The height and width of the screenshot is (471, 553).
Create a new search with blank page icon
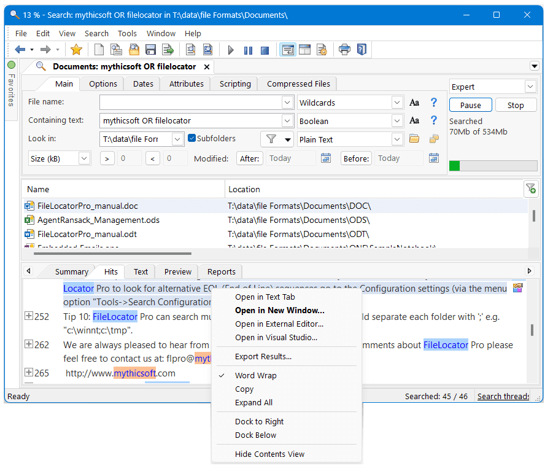pos(99,49)
